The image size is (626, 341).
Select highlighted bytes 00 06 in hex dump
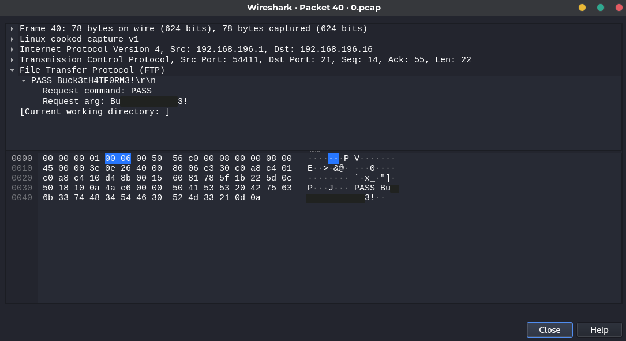pyautogui.click(x=118, y=159)
